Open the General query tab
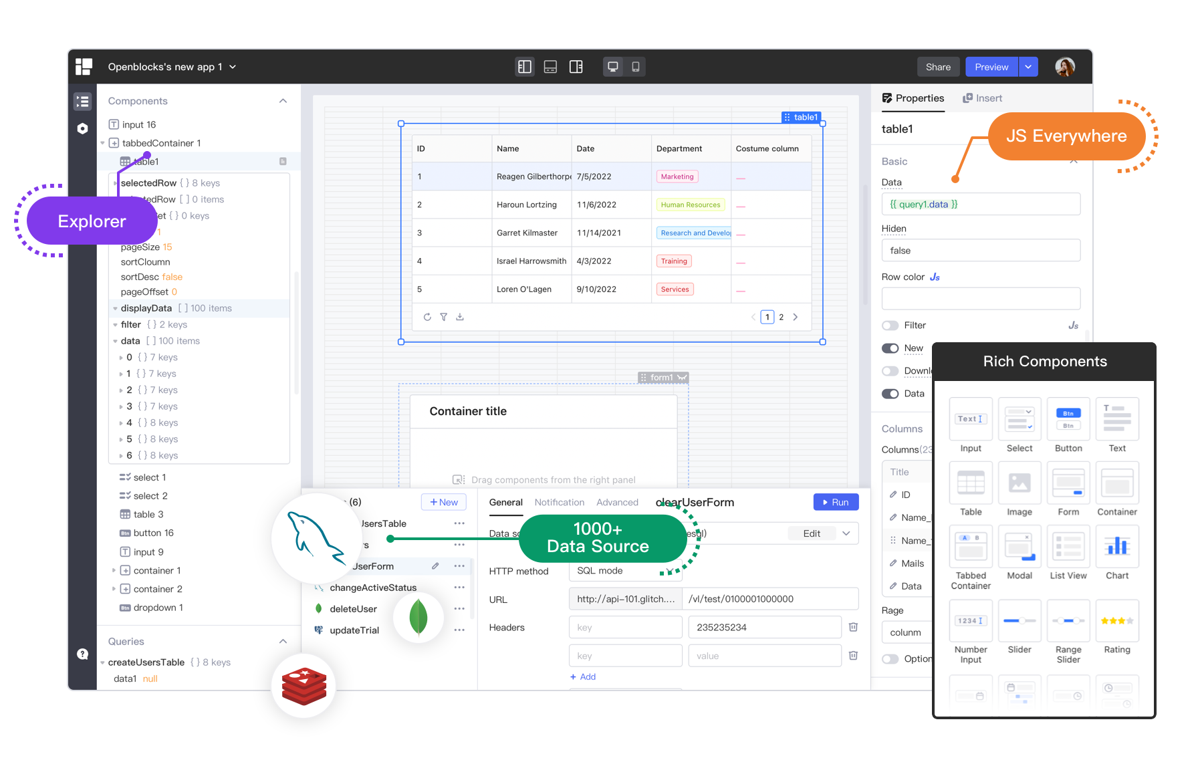 point(505,503)
